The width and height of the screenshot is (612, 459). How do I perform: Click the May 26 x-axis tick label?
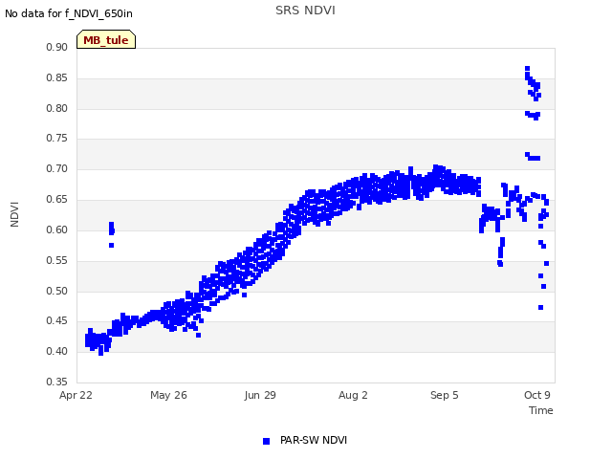point(168,395)
